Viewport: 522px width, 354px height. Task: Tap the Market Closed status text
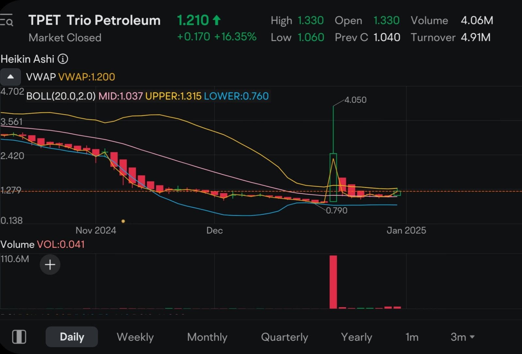click(x=65, y=38)
